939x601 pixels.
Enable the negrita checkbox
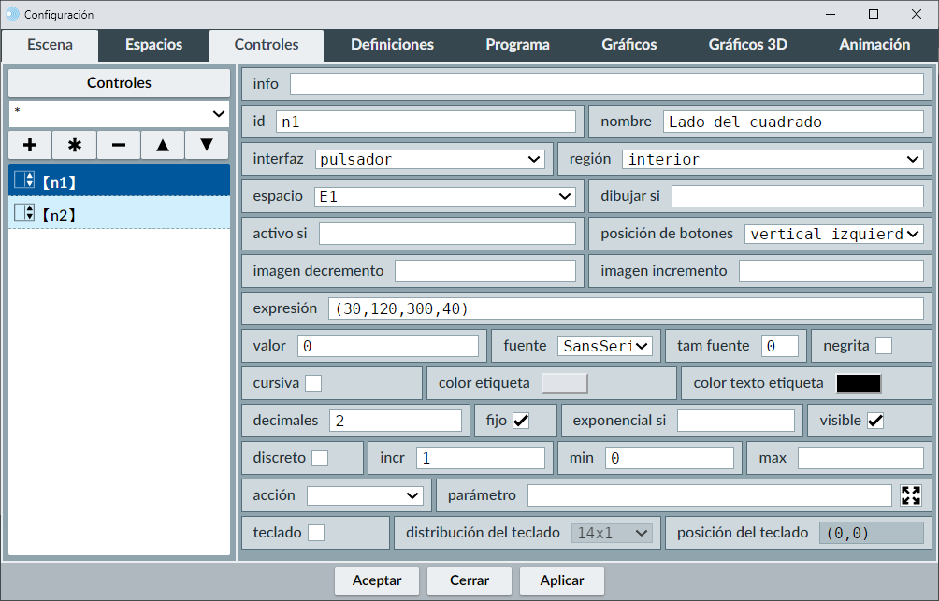click(x=883, y=346)
